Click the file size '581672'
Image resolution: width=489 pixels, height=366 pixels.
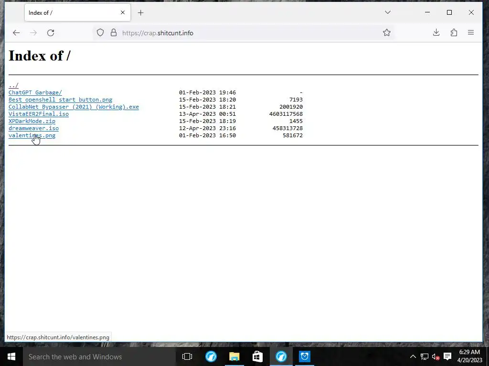pos(293,135)
